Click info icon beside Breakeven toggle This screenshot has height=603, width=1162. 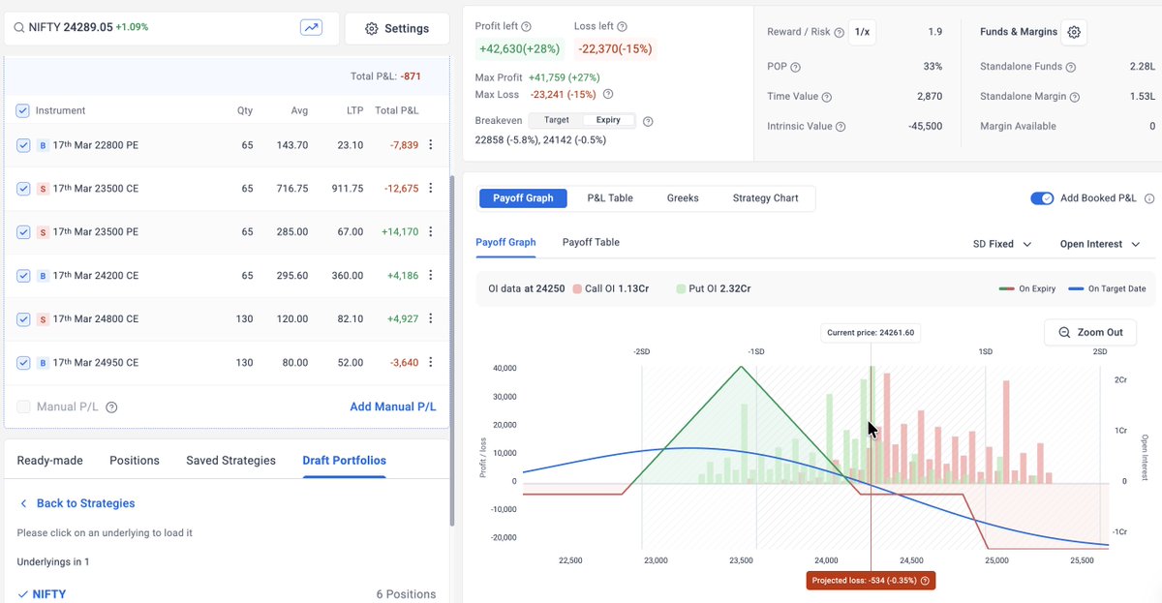point(648,121)
